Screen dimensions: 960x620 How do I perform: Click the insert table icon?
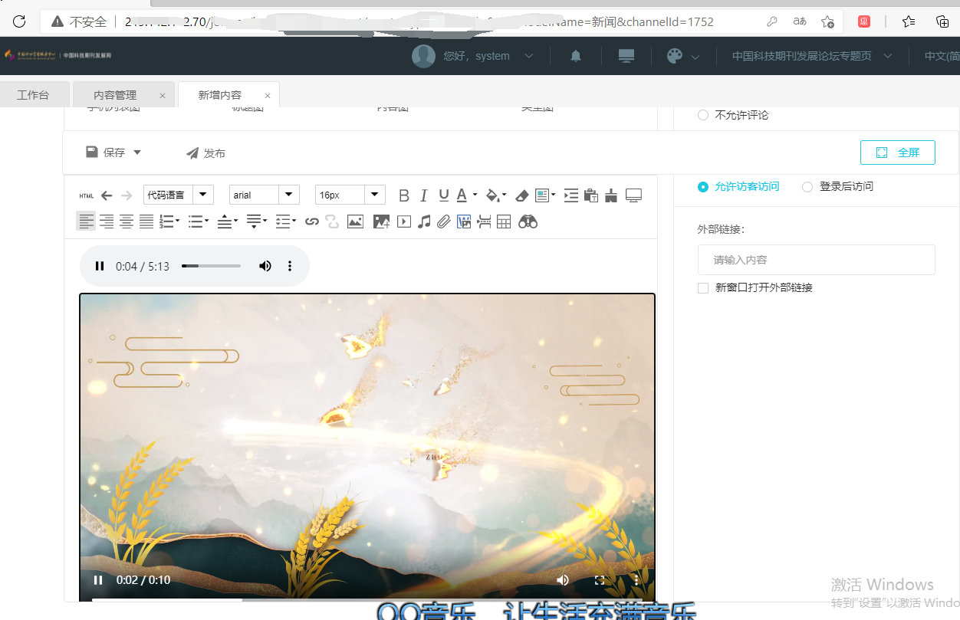pos(504,221)
